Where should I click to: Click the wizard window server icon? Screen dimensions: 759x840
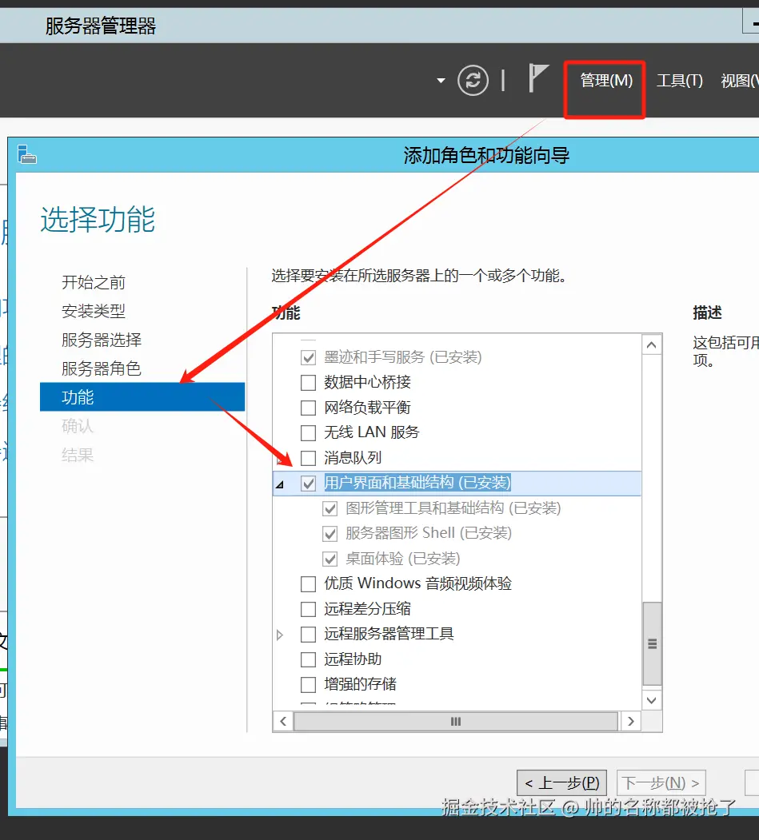(27, 154)
